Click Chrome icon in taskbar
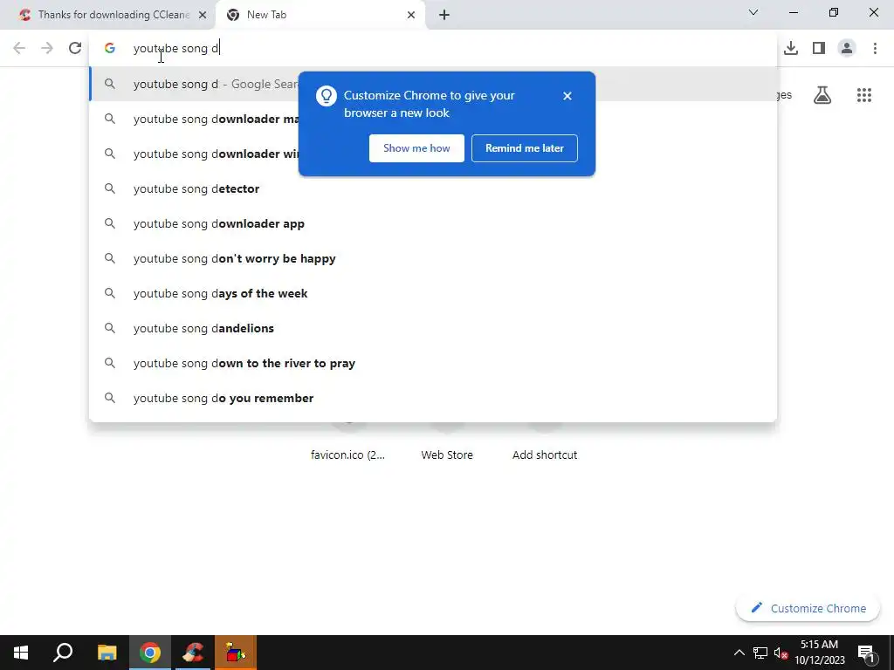Viewport: 894px width, 670px height. tap(149, 653)
